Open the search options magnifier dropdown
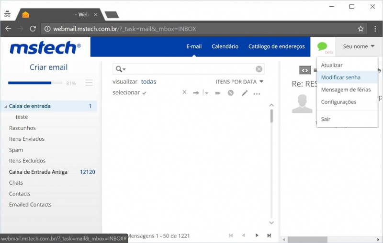Image resolution: width=383 pixels, height=243 pixels. 121,69
